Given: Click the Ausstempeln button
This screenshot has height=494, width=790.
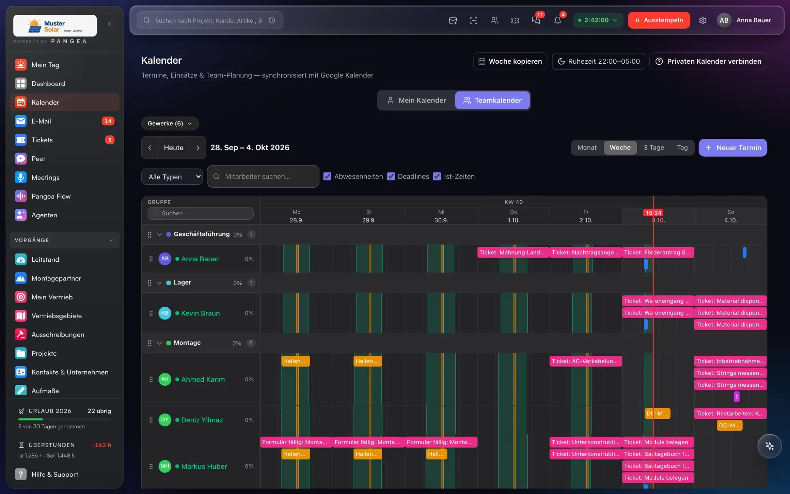Looking at the screenshot, I should coord(659,20).
